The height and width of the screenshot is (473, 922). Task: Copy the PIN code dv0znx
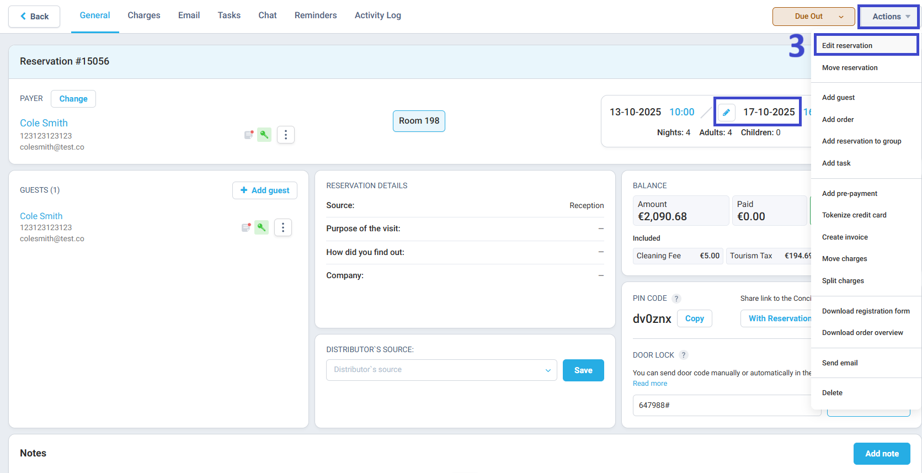694,318
